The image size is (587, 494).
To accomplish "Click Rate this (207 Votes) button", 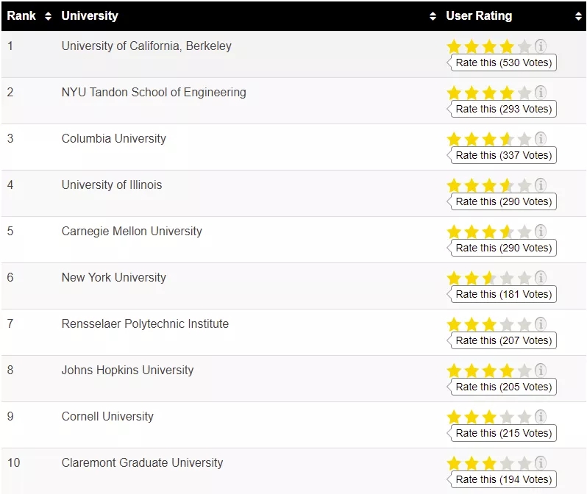I will coord(503,340).
